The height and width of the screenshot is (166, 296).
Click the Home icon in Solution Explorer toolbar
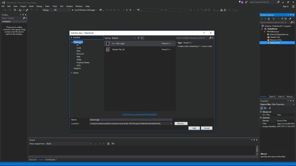pos(269,18)
